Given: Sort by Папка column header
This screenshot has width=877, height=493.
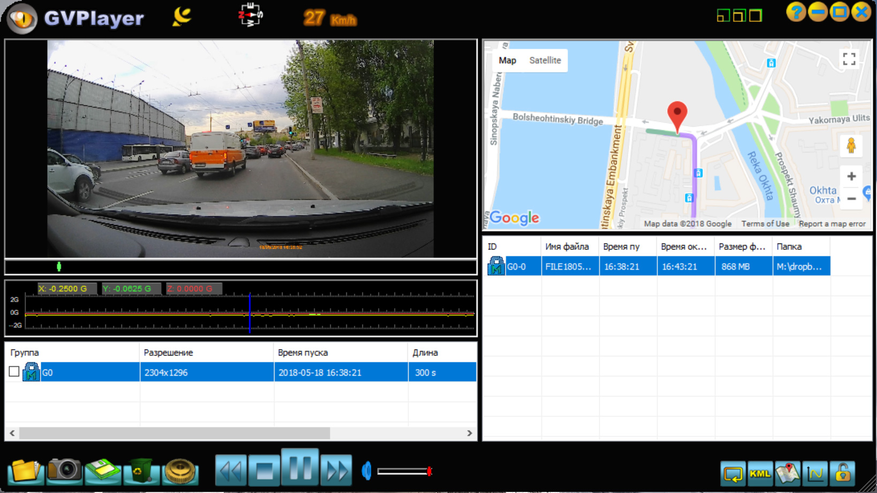Looking at the screenshot, I should click(x=802, y=247).
